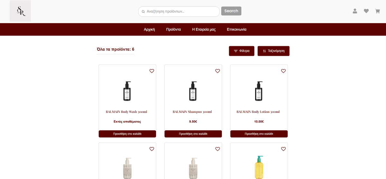The image size is (386, 179).
Task: Favorite the BALMAIN Body Lotion 300ml
Action: click(x=283, y=71)
